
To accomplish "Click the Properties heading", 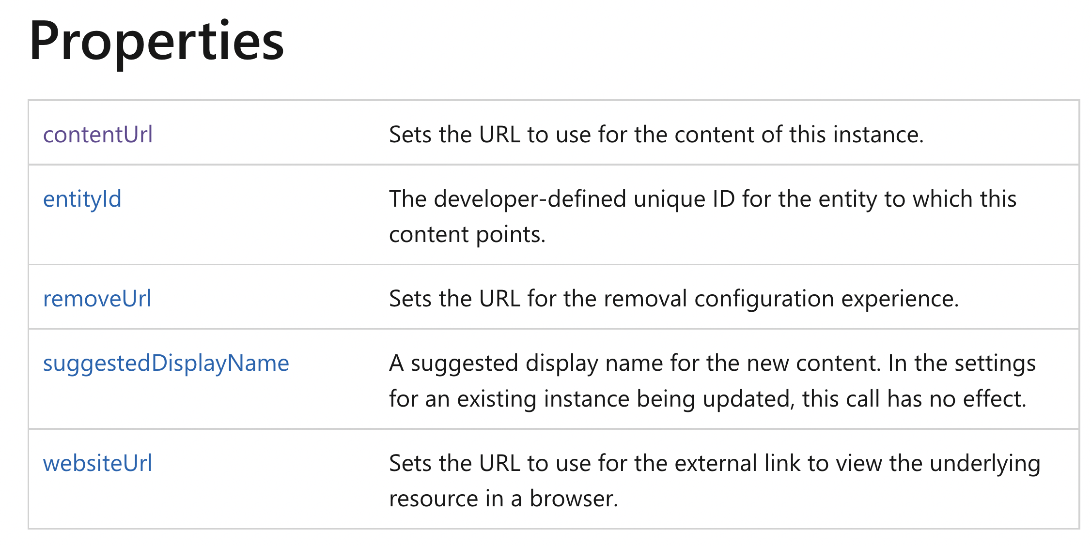I will tap(156, 42).
